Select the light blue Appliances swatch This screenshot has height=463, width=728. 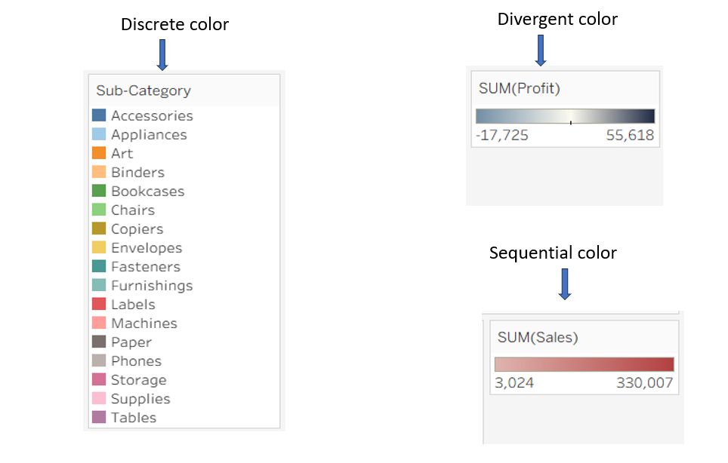coord(99,134)
